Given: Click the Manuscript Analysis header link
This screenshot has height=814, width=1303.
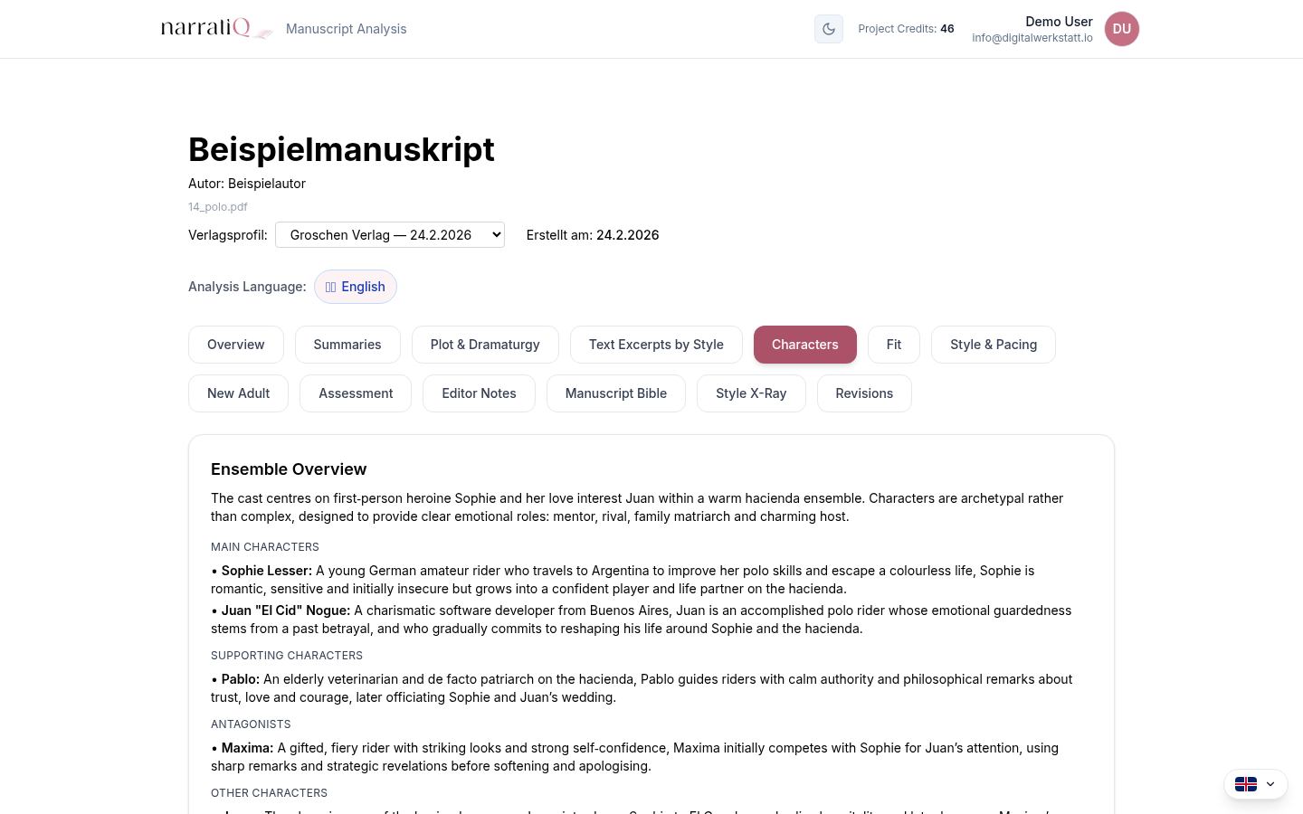Looking at the screenshot, I should [x=346, y=29].
